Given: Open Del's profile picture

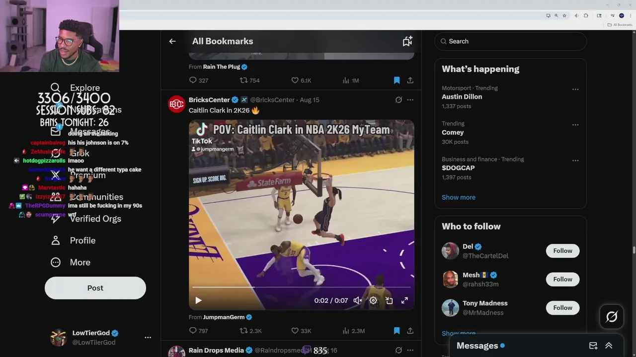Looking at the screenshot, I should (450, 251).
